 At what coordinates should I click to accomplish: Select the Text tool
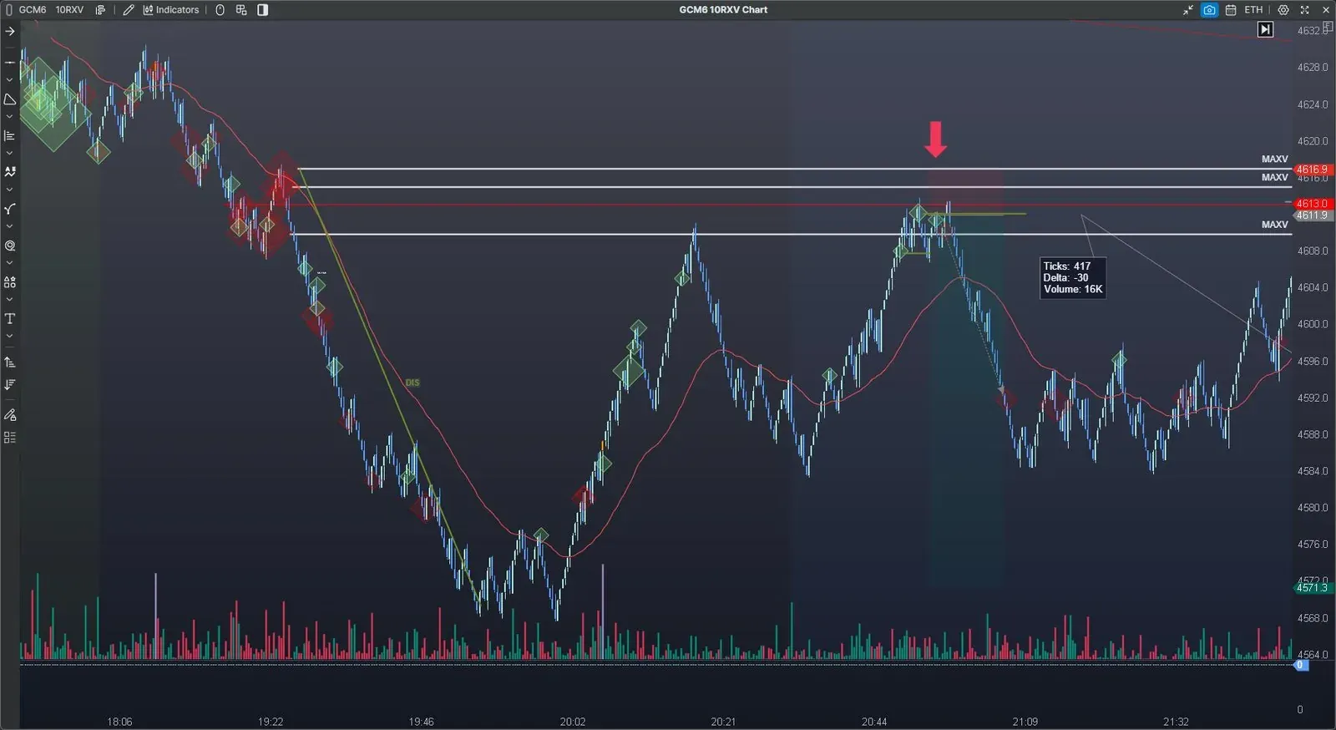[10, 318]
